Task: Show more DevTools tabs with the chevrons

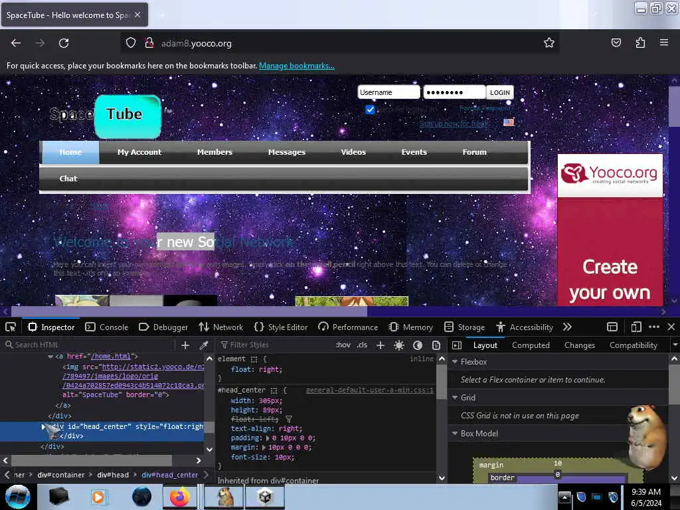Action: 567,327
